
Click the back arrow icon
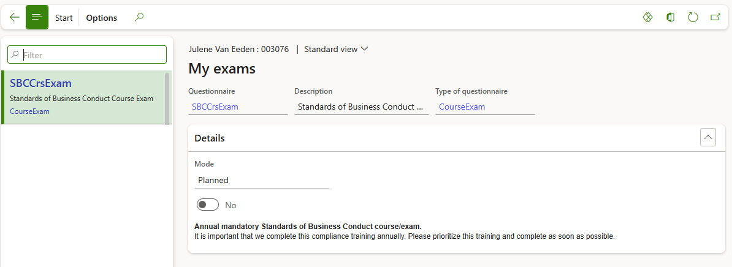15,18
